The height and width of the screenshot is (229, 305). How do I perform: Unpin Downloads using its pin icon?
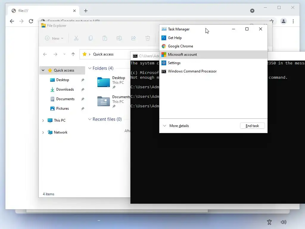[x=83, y=89]
